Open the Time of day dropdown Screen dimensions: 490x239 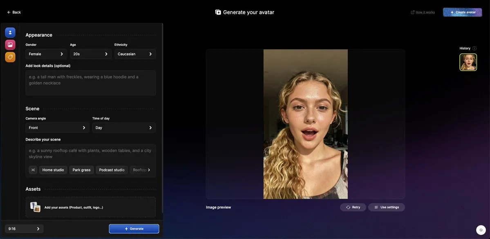pyautogui.click(x=124, y=128)
